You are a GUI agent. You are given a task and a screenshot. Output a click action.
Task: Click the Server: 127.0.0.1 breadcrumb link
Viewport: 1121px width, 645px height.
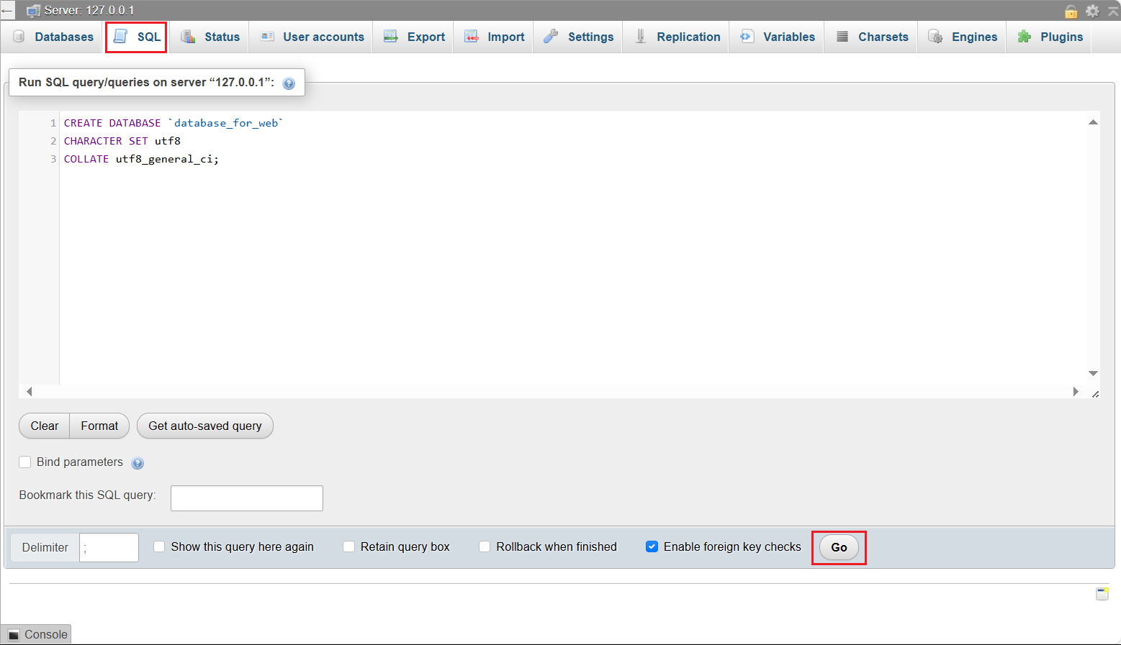tap(89, 11)
